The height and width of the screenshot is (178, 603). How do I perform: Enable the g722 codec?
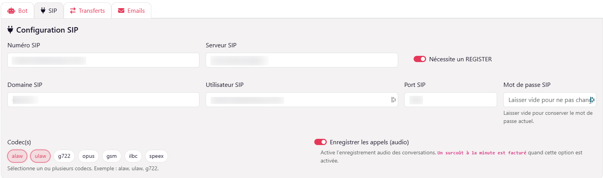coord(64,156)
